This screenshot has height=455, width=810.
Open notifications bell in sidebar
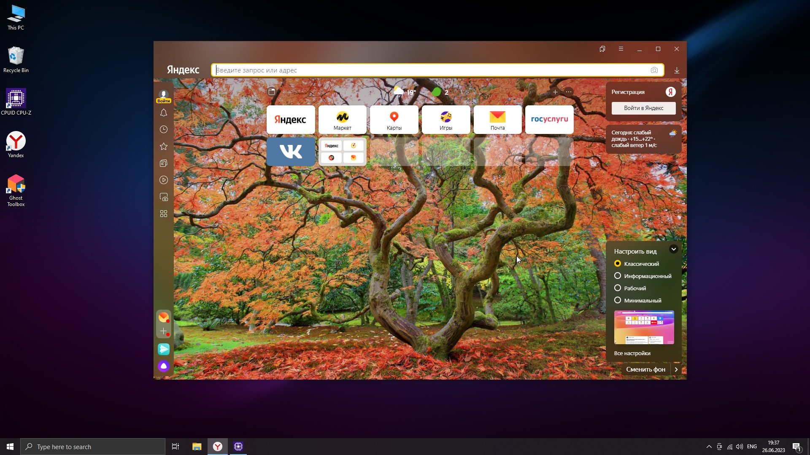point(164,113)
